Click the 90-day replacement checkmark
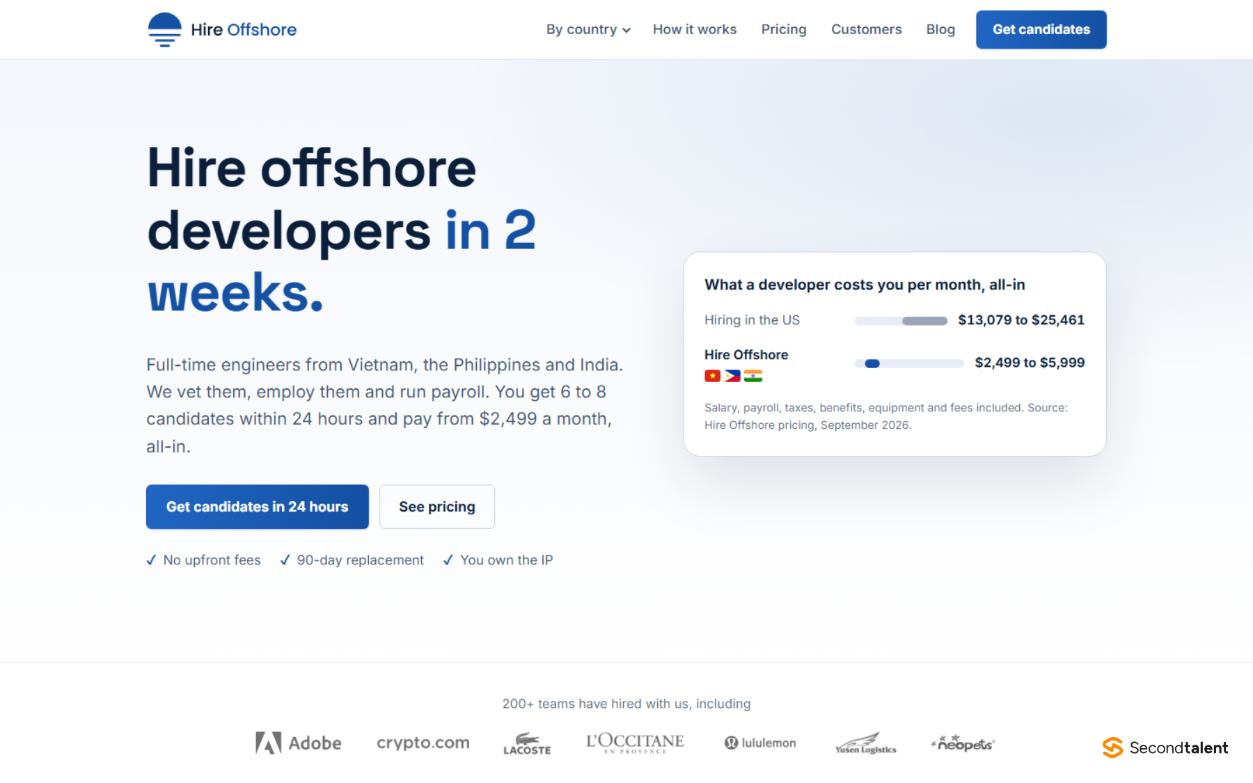Image resolution: width=1253 pixels, height=783 pixels. pyautogui.click(x=285, y=560)
